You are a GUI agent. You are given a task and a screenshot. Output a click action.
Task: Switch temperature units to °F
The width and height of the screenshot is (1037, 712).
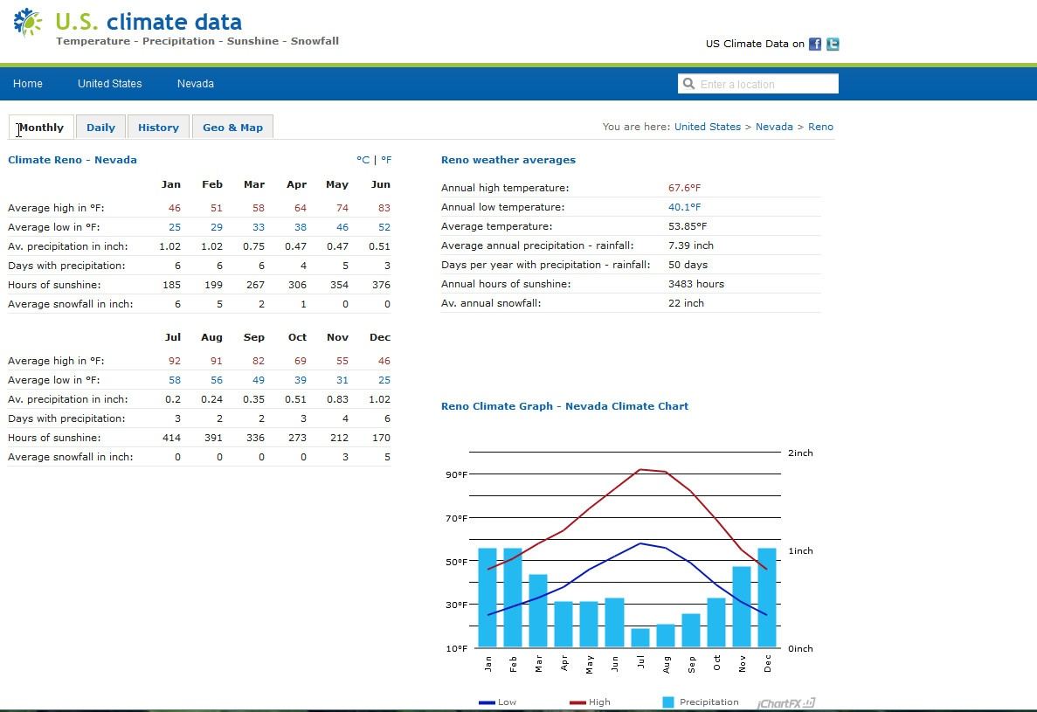pyautogui.click(x=386, y=160)
